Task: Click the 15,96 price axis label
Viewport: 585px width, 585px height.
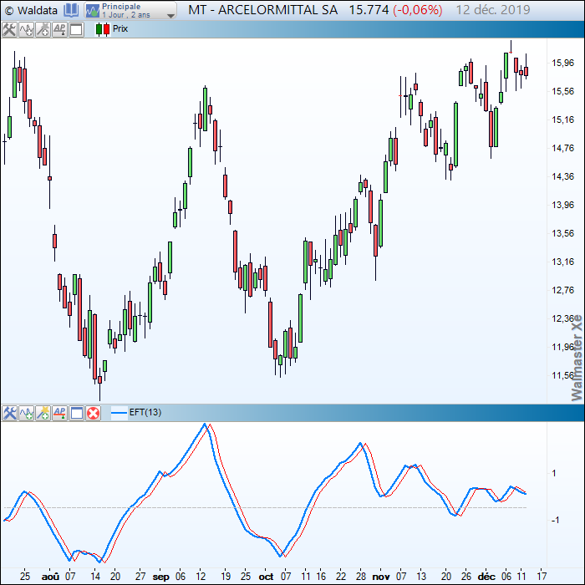Action: [563, 63]
